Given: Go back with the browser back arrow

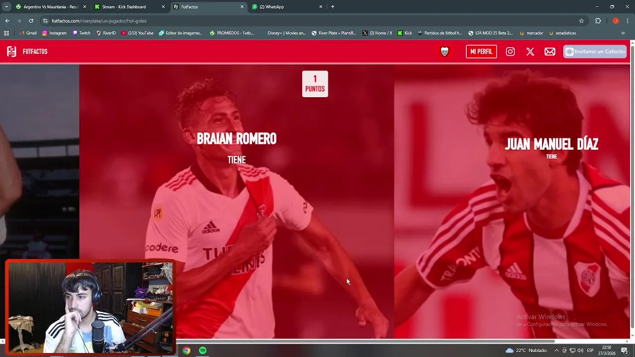Looking at the screenshot, I should 7,21.
